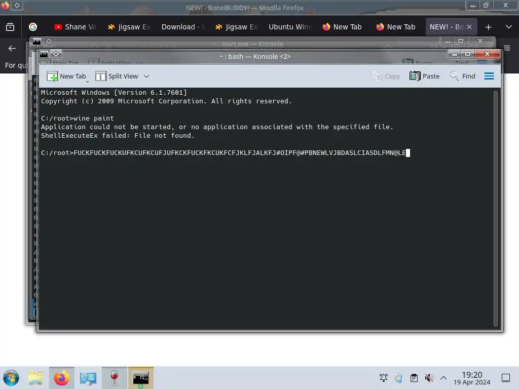519x389 pixels.
Task: Open the system settings taskbar icon
Action: 88,378
